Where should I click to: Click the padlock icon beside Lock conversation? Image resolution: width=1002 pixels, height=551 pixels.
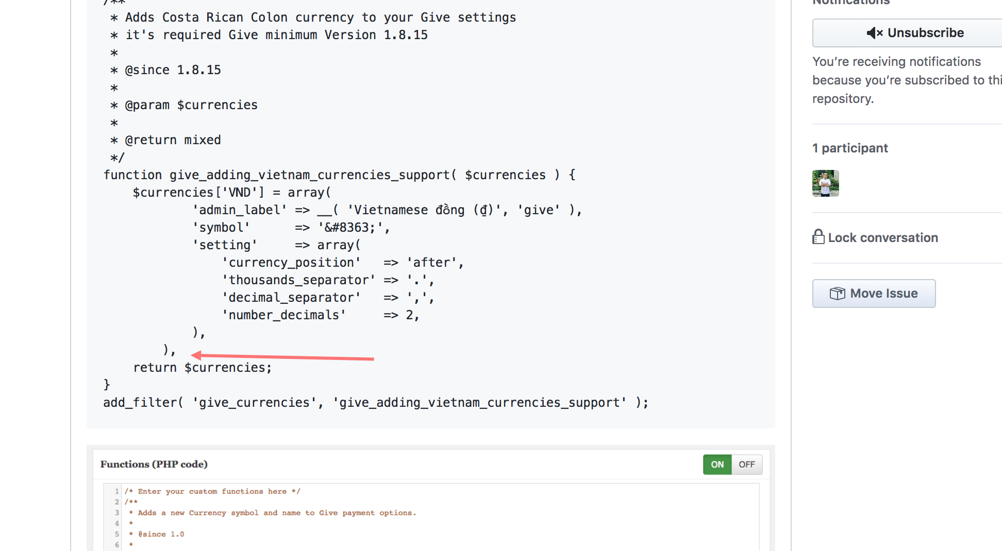(x=818, y=237)
